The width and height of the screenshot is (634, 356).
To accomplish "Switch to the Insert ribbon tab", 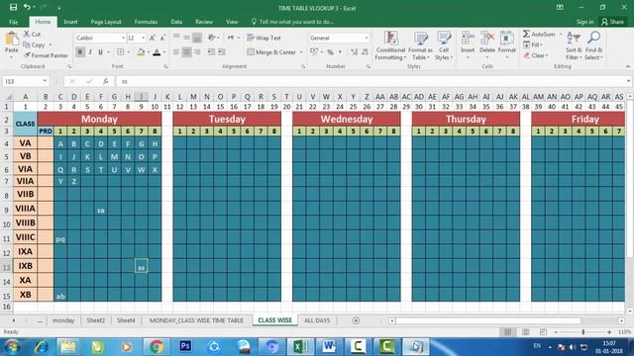I will (x=70, y=22).
